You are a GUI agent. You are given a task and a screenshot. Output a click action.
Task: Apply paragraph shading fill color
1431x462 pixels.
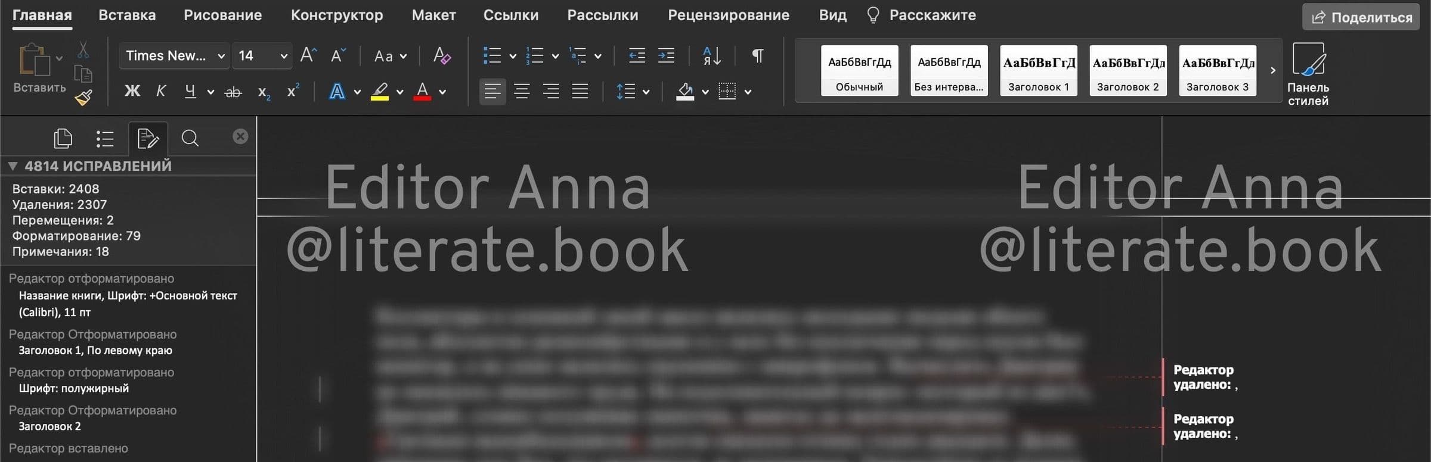(686, 92)
